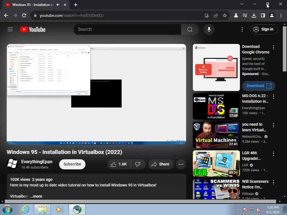
Task: Close the Windows 95 Installation tab
Action: [65, 5]
